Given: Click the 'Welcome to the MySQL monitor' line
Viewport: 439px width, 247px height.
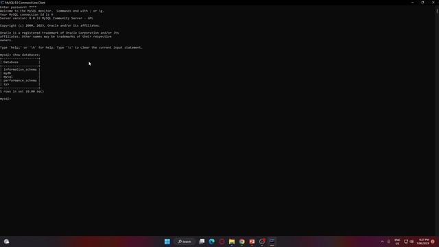Looking at the screenshot, I should point(52,11).
